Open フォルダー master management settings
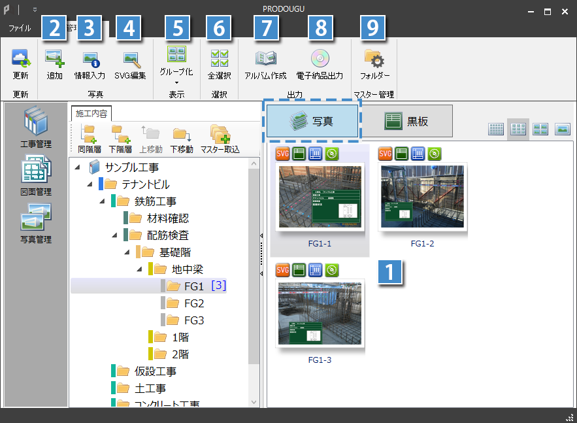 (374, 59)
